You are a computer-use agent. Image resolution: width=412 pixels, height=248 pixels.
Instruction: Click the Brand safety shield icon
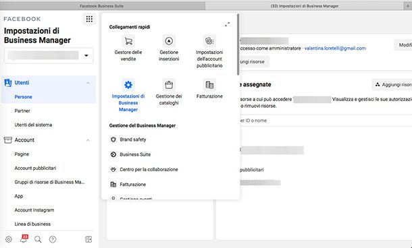[x=113, y=139]
